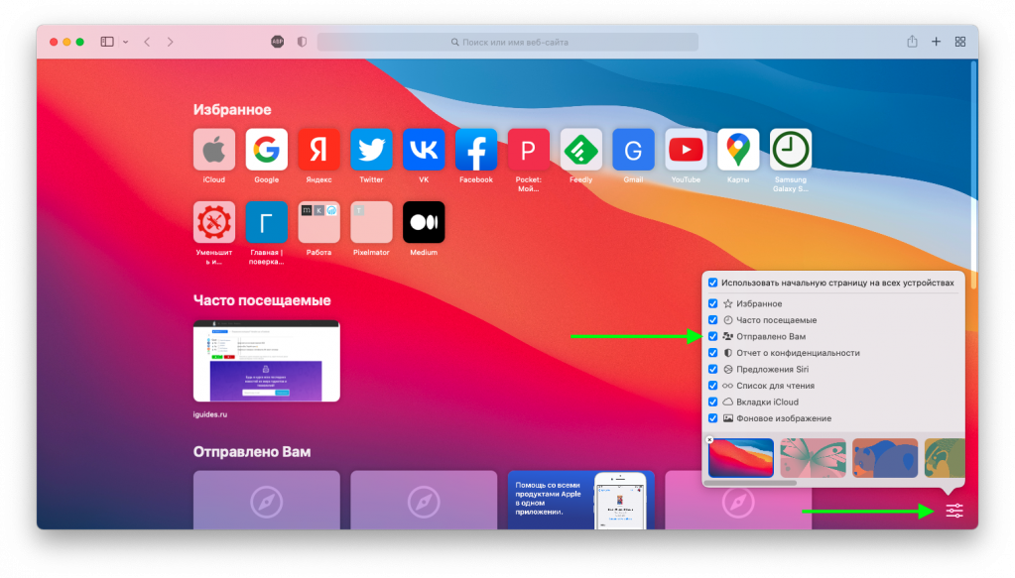The width and height of the screenshot is (1015, 578).
Task: Toggle Использовать начальную страницу на всех устройствах
Action: [x=712, y=283]
